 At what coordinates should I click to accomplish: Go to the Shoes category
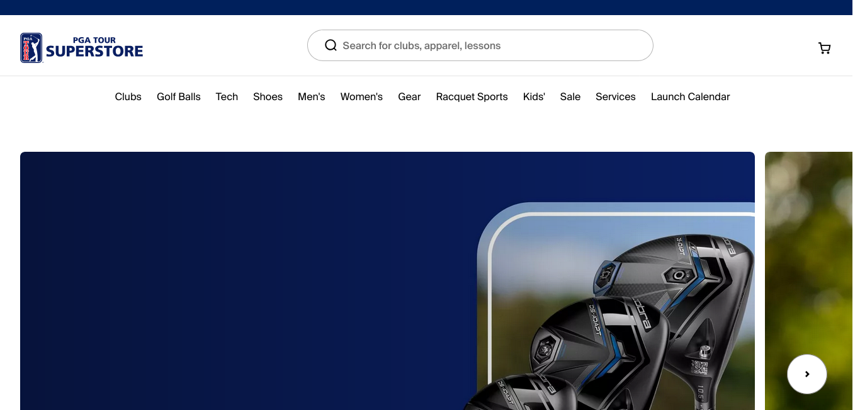[268, 96]
